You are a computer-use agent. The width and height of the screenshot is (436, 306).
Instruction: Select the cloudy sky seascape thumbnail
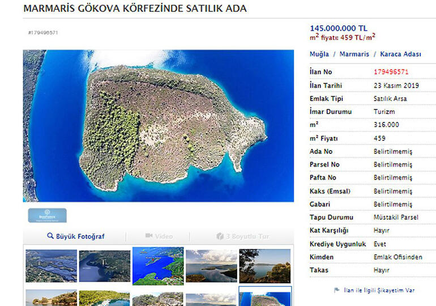point(211,266)
